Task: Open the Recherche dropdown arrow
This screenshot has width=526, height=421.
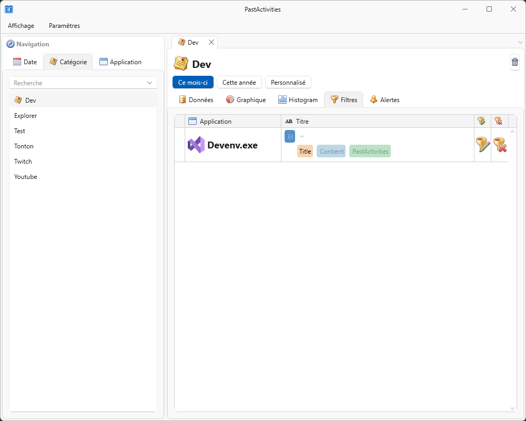Action: click(x=149, y=83)
